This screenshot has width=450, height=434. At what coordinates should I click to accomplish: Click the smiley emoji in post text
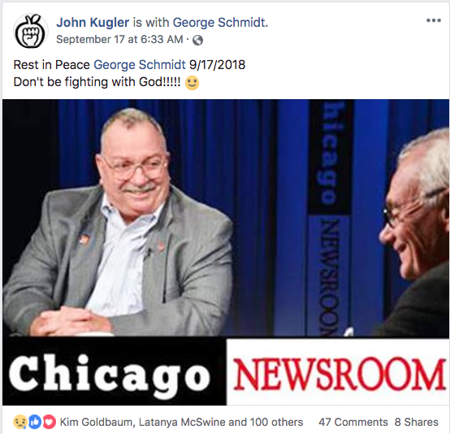[192, 83]
